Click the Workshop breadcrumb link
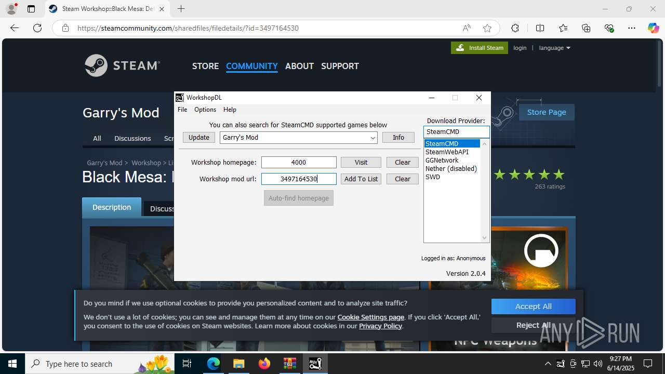This screenshot has height=374, width=665. click(x=146, y=163)
